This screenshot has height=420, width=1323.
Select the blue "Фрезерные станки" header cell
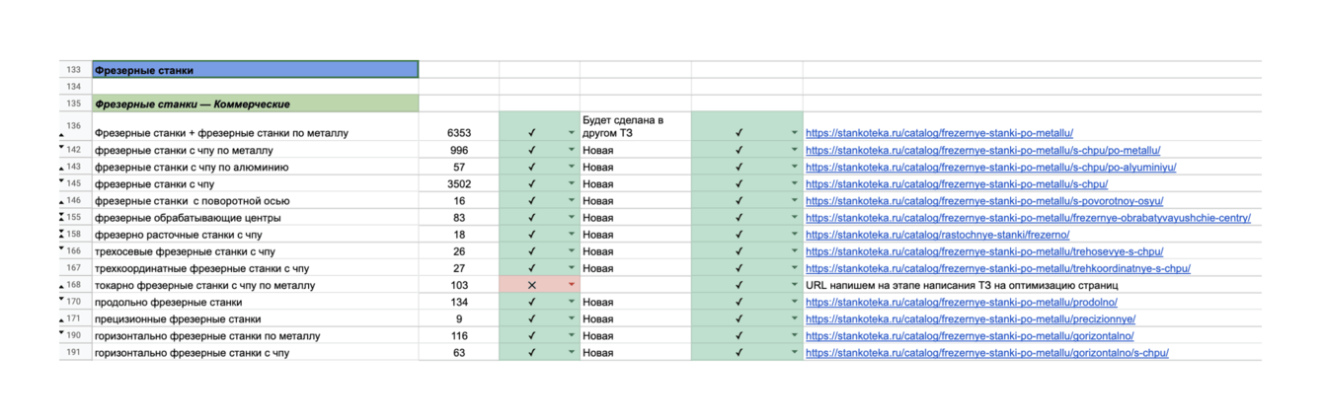click(x=255, y=70)
